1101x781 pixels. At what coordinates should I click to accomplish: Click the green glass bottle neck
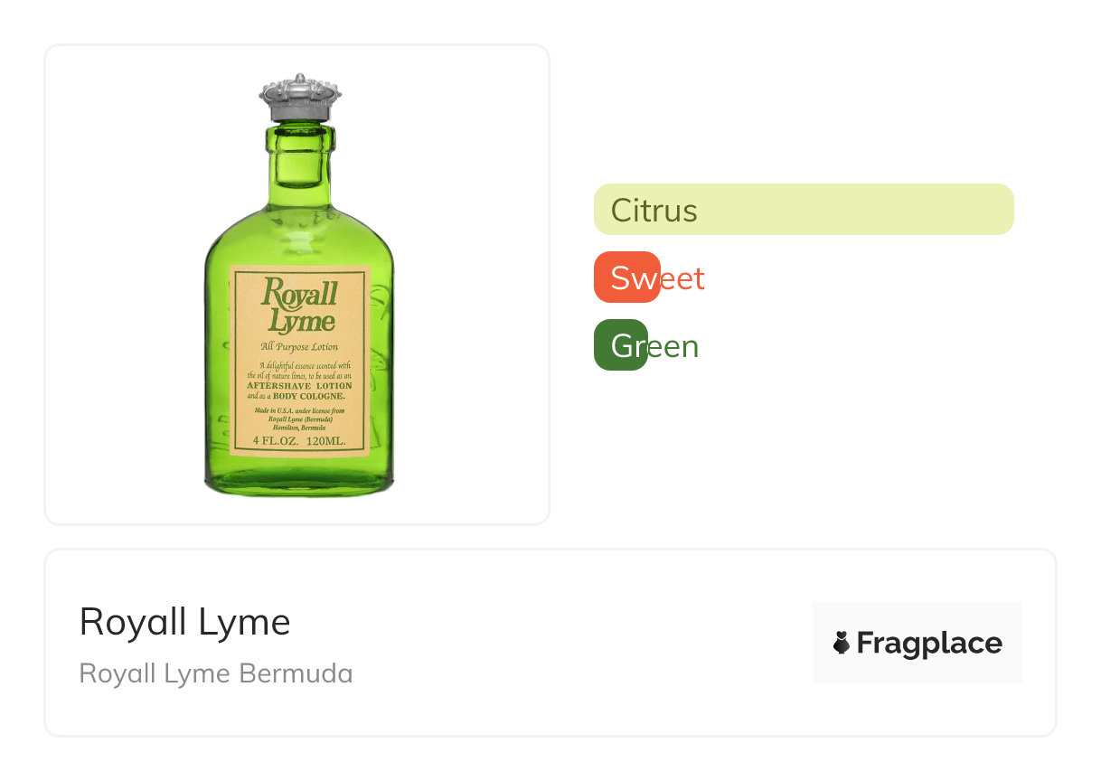(x=300, y=158)
